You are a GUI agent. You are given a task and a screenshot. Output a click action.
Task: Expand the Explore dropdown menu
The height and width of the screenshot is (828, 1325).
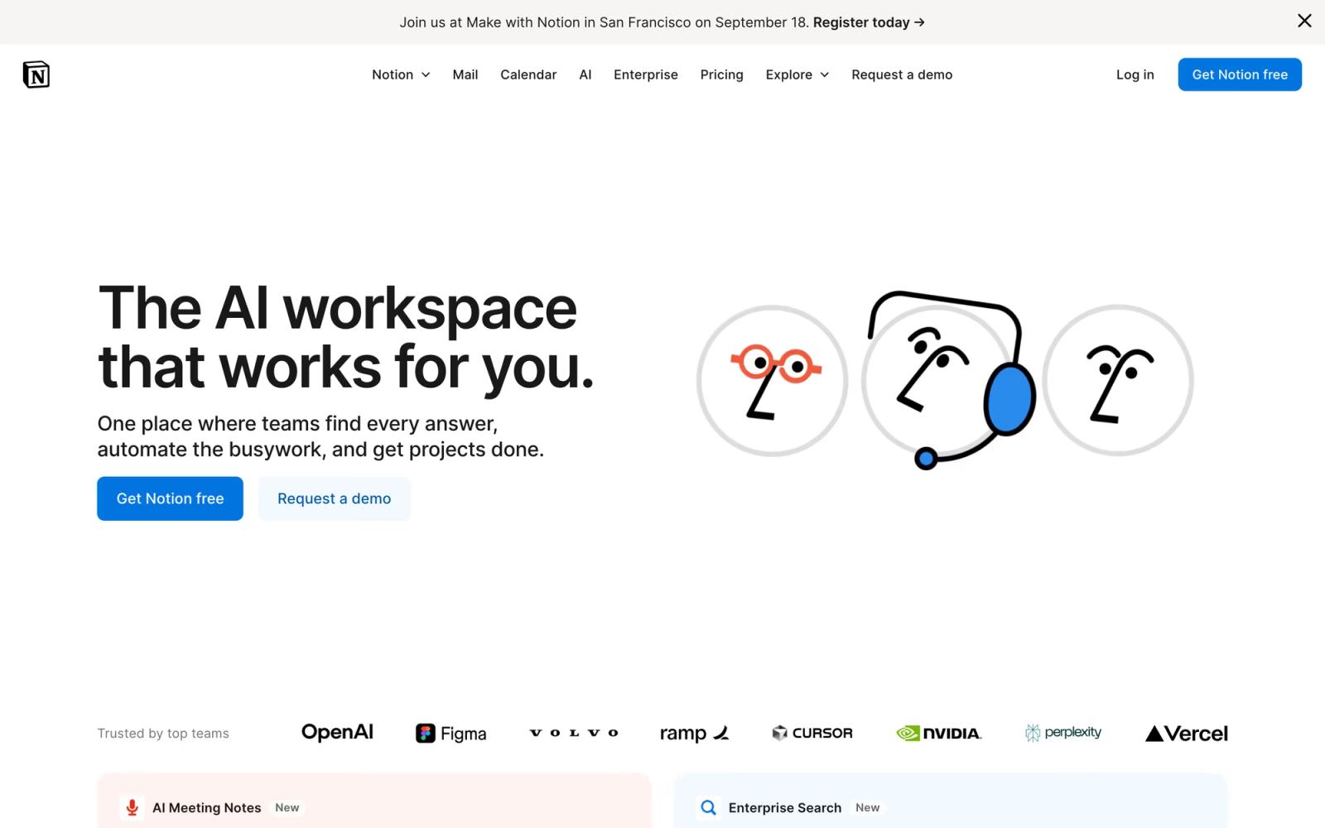tap(797, 75)
